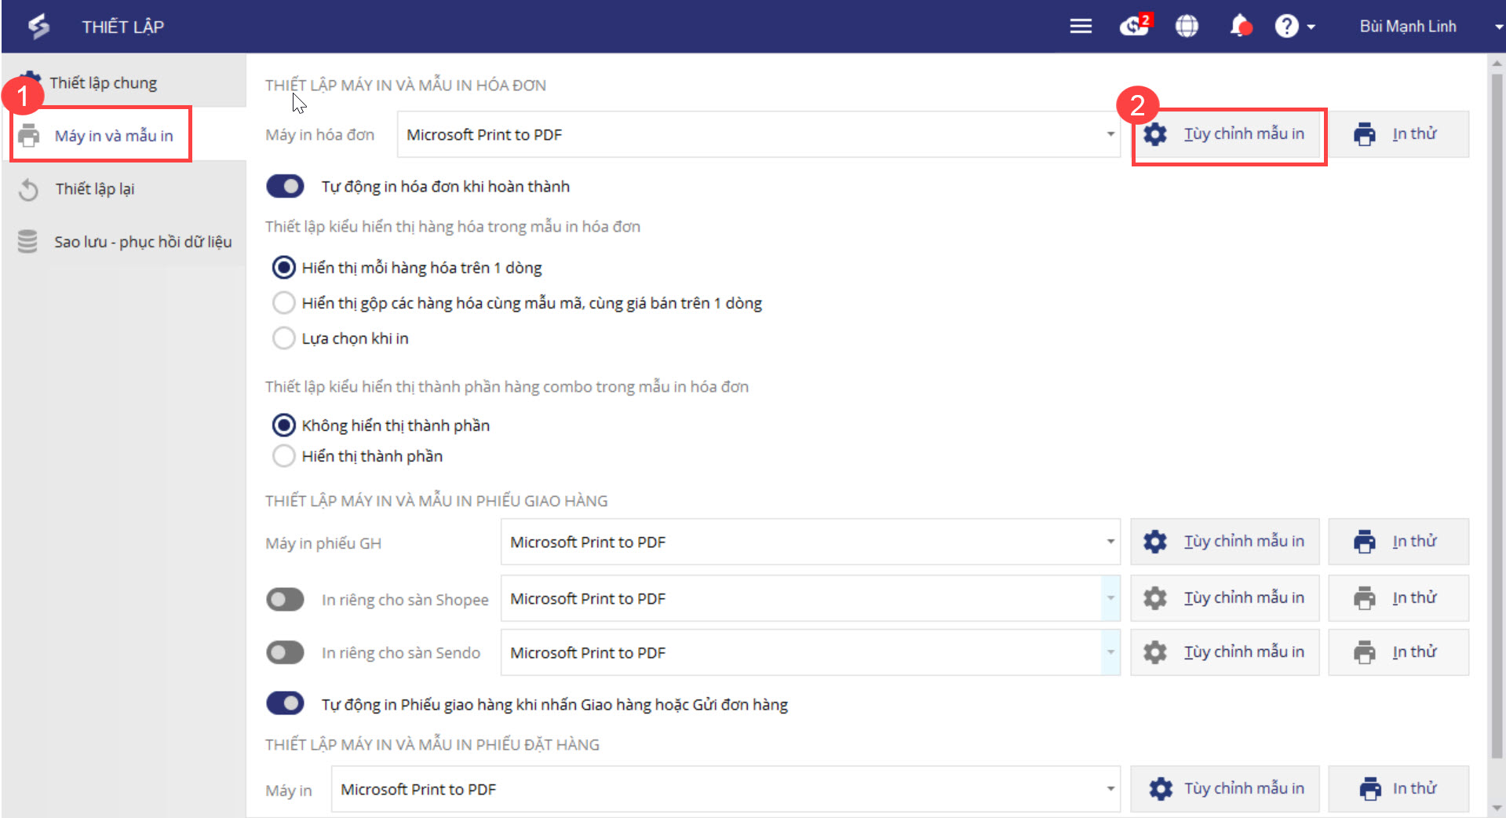
Task: Select Không hiển thị thành phần radio
Action: click(283, 425)
